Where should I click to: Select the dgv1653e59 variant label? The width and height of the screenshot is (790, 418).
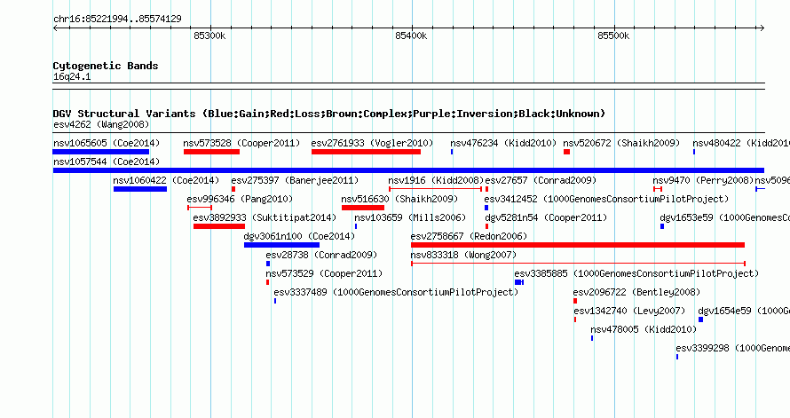click(724, 217)
